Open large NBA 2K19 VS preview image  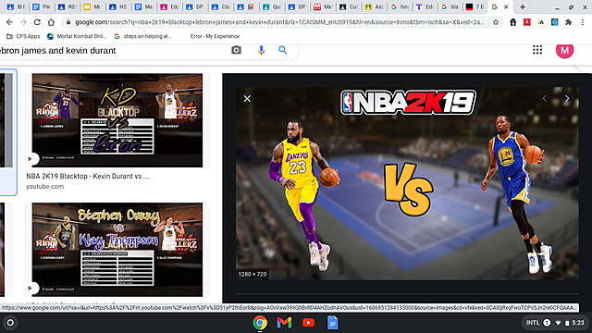(407, 183)
